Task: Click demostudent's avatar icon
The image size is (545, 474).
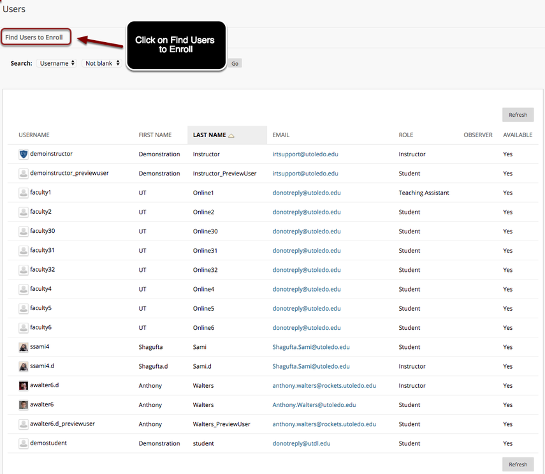Action: (x=24, y=443)
